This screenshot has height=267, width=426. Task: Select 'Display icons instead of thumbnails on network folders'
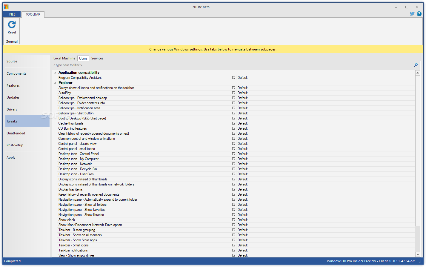(96, 184)
